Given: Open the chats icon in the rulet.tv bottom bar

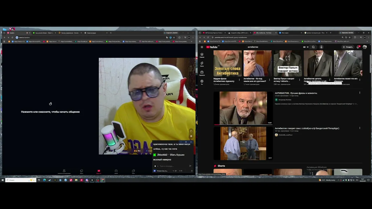Looking at the screenshot, I should click(133, 171).
